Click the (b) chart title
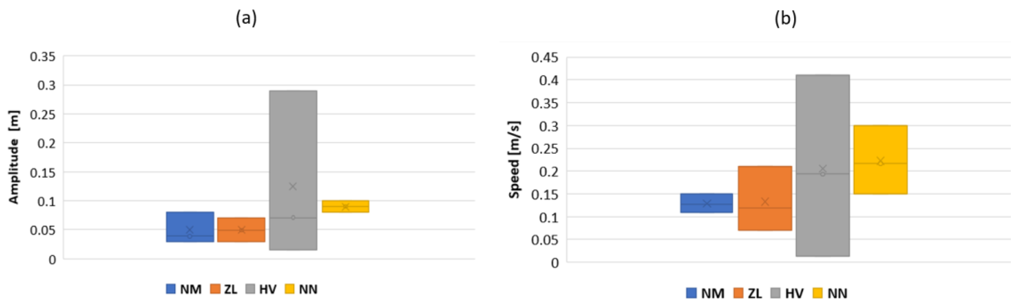Image resolution: width=1023 pixels, height=308 pixels. (785, 19)
